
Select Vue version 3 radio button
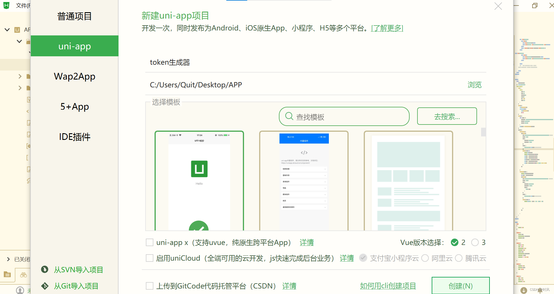pyautogui.click(x=475, y=242)
